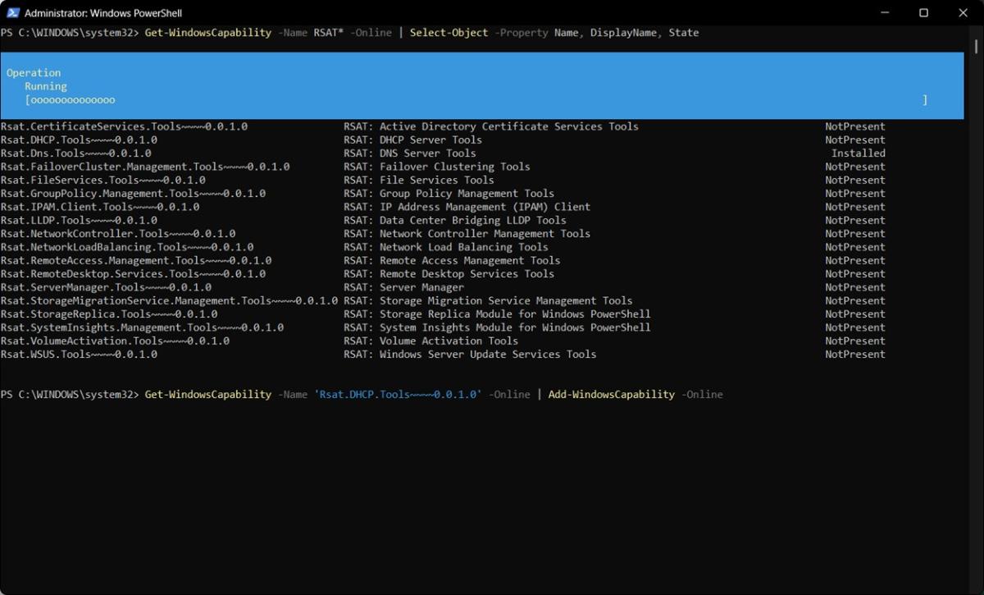Select the RSAT: Storage Migration Service Management Tools entry
Screen dimensions: 984x595
coord(487,300)
